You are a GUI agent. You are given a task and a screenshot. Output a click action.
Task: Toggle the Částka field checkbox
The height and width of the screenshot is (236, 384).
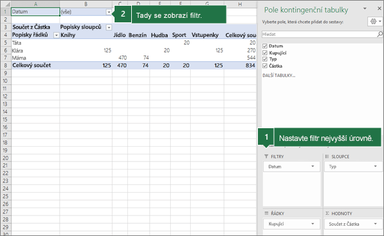coord(265,66)
